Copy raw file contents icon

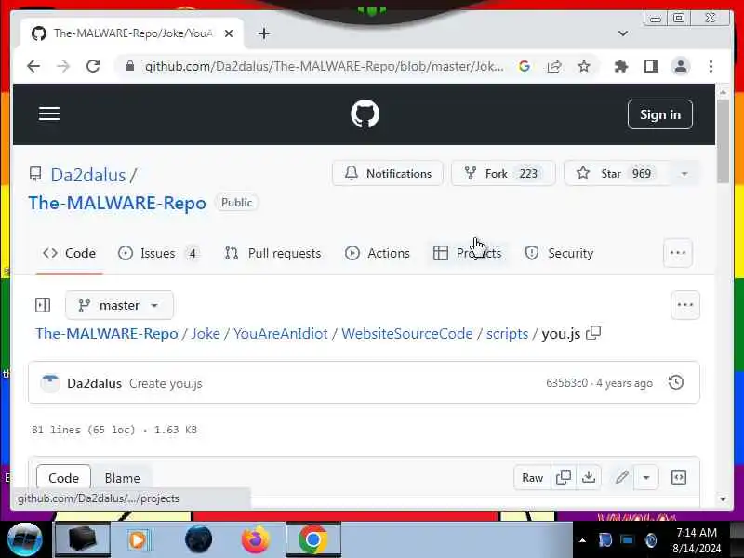(x=564, y=477)
